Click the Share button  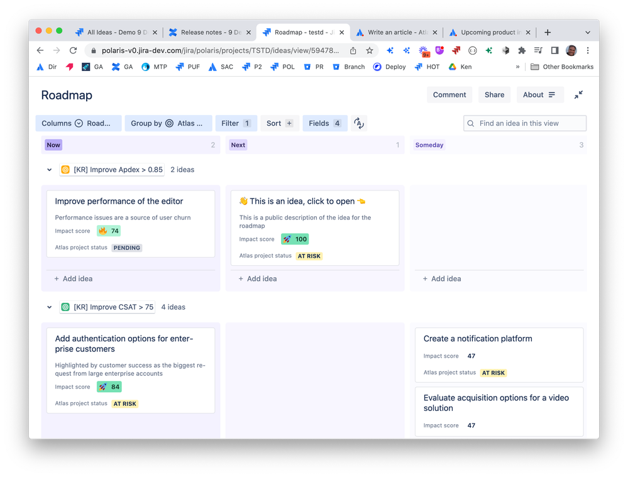[494, 95]
